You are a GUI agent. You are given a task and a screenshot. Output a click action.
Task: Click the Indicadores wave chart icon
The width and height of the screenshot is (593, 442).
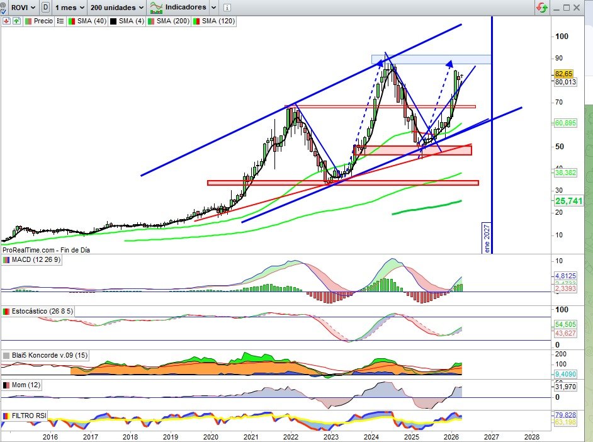pyautogui.click(x=156, y=7)
